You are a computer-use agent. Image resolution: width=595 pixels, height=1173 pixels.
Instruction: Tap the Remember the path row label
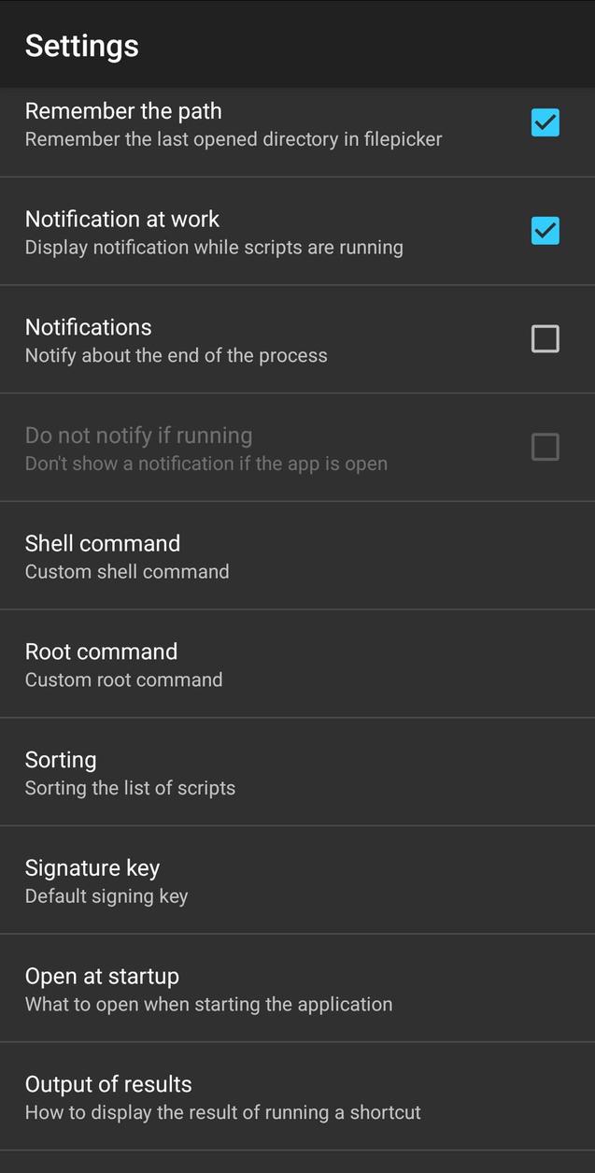(122, 110)
